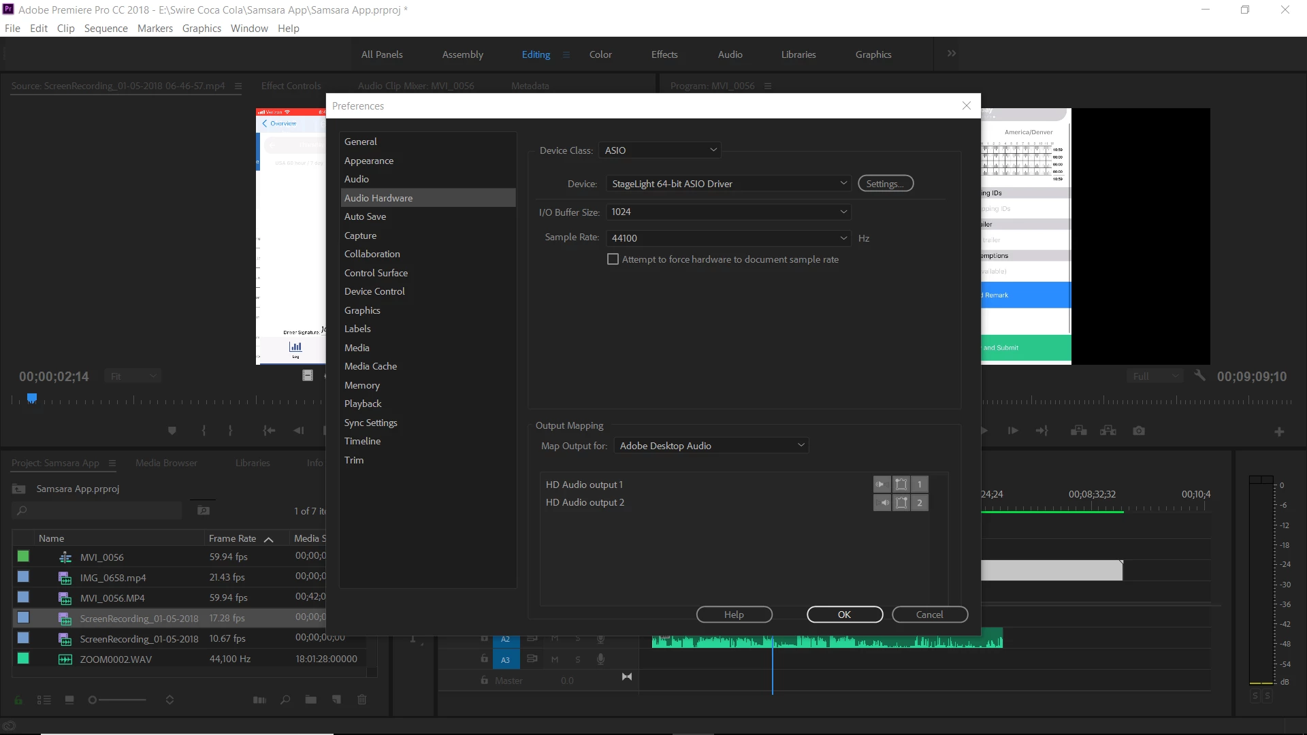Screen dimensions: 1307x735
Task: Open the Map Output for dropdown
Action: [x=711, y=446]
